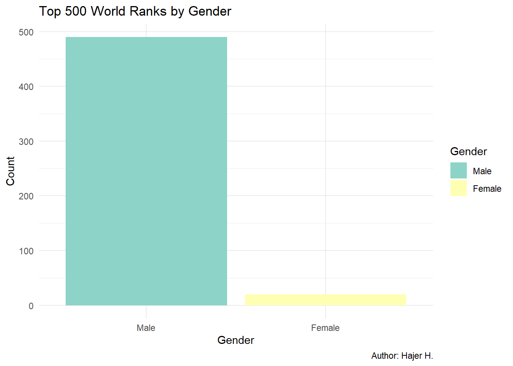Select the Male legend color swatch
This screenshot has width=513, height=366.
click(x=458, y=170)
